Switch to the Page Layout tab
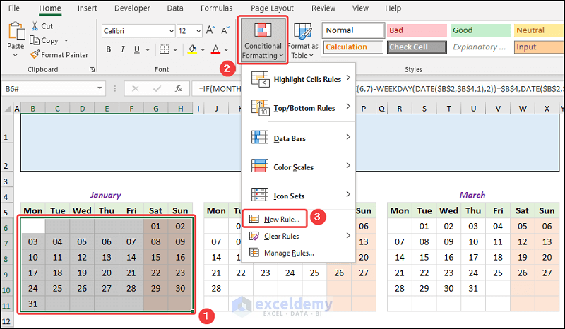Screen dimensions: 565x329 click(x=272, y=8)
